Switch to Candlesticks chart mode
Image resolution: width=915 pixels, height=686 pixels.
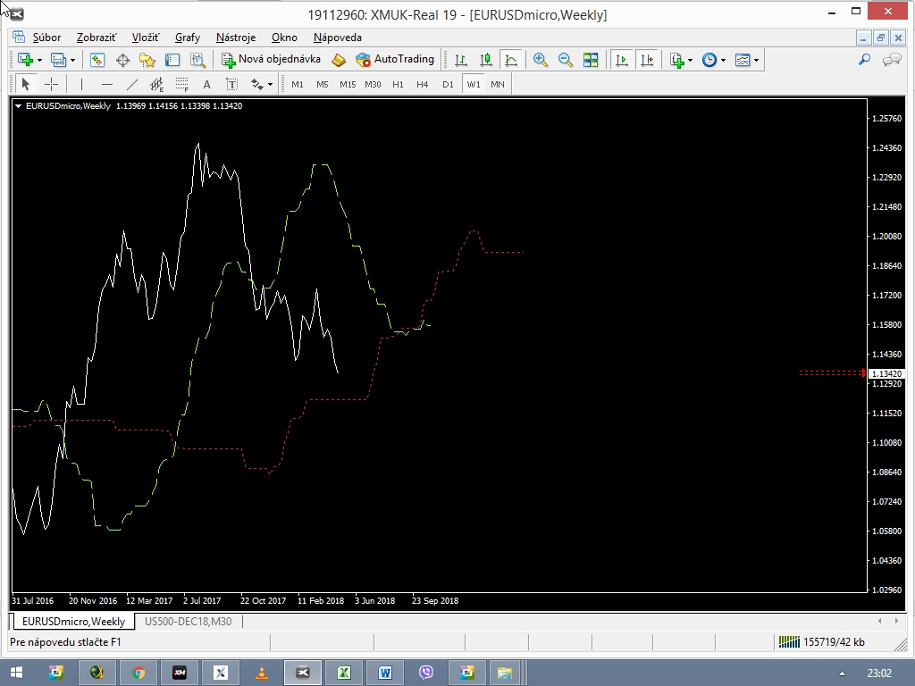[486, 60]
